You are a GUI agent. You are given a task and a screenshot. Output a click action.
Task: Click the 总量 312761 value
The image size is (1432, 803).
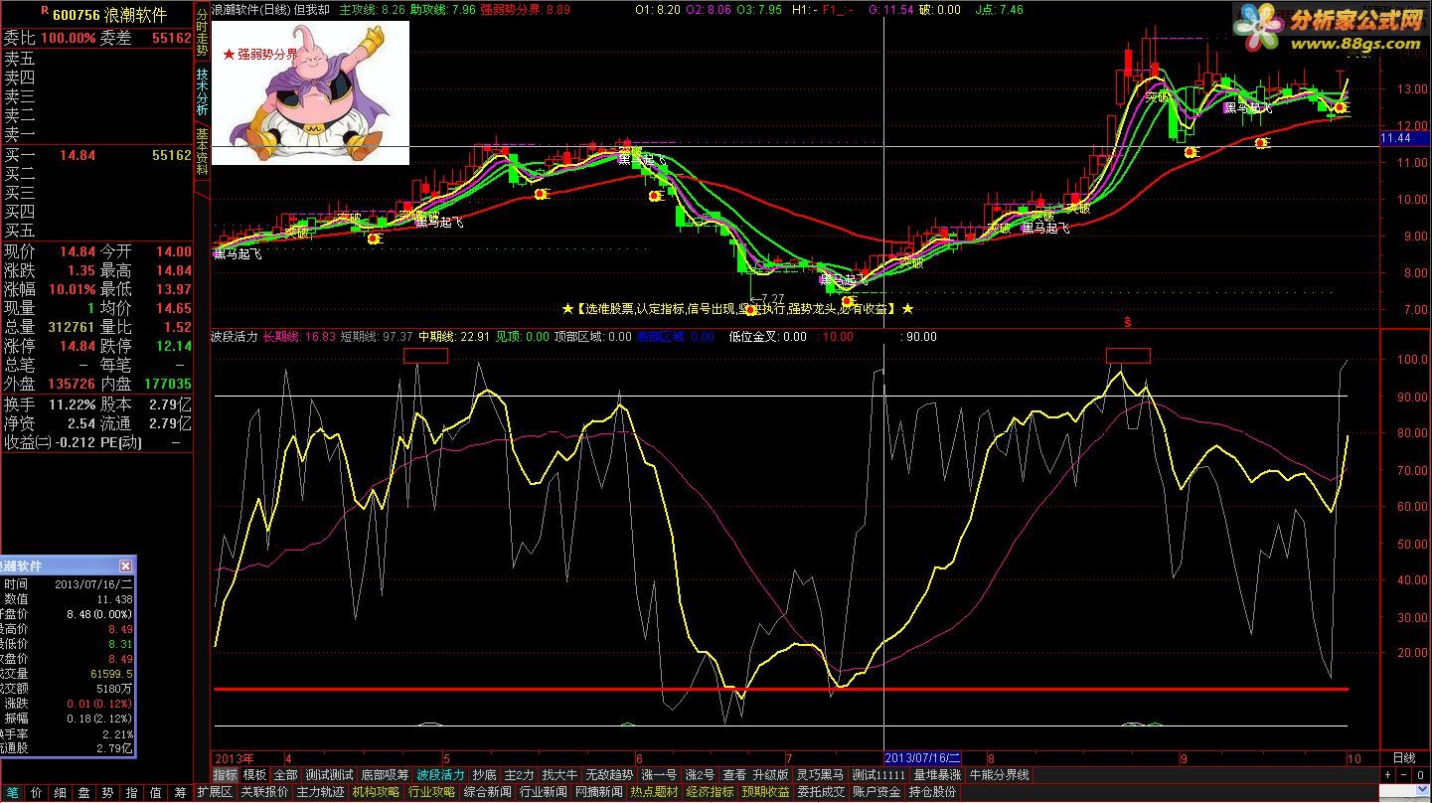[x=71, y=327]
